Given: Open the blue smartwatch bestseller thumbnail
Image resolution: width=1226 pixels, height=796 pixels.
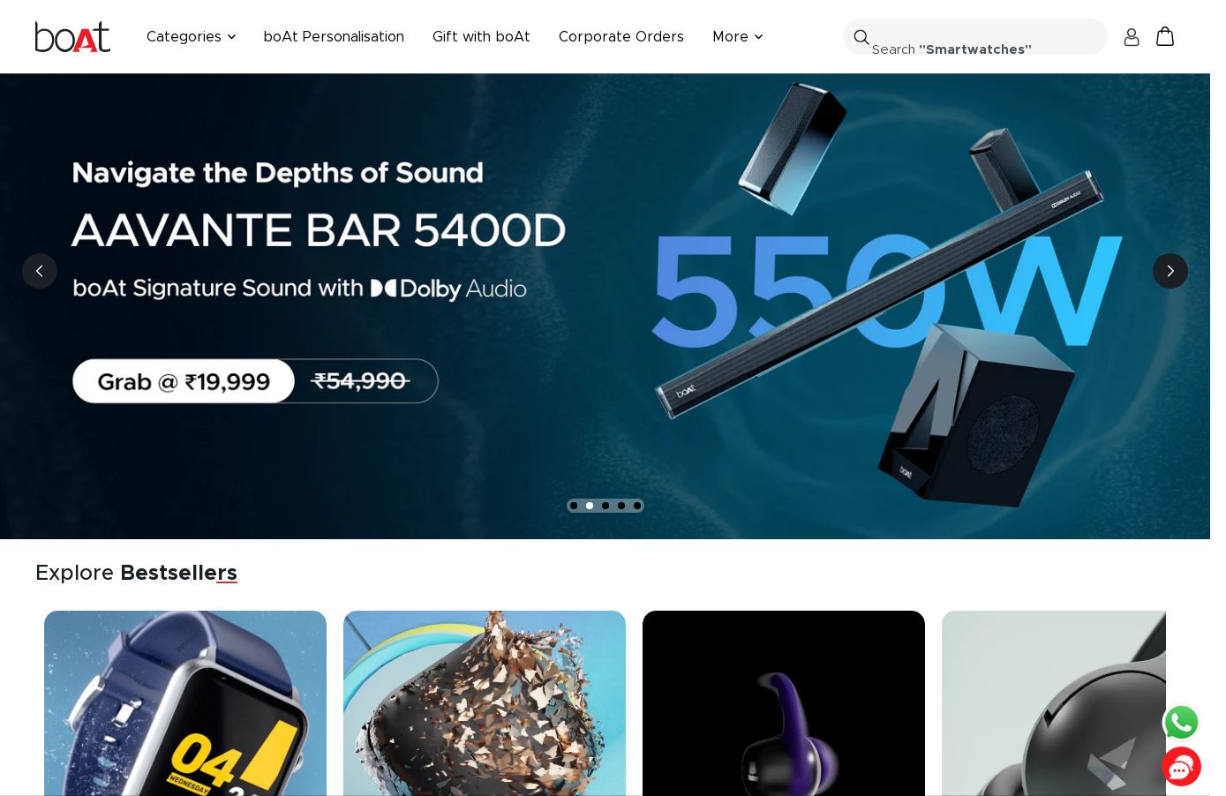Looking at the screenshot, I should pyautogui.click(x=185, y=703).
